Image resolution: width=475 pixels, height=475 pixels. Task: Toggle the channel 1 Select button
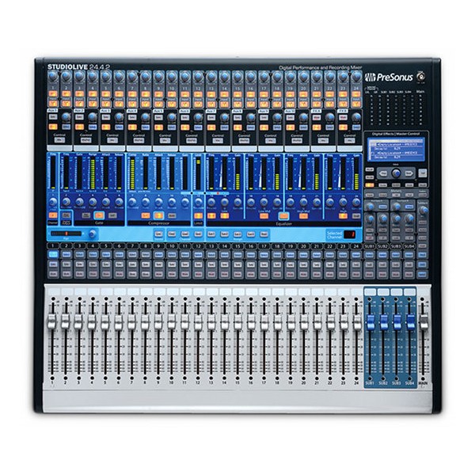pyautogui.click(x=53, y=255)
